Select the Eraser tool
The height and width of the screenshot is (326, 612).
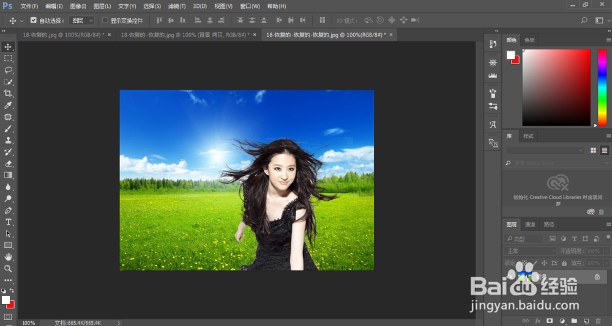coord(8,164)
